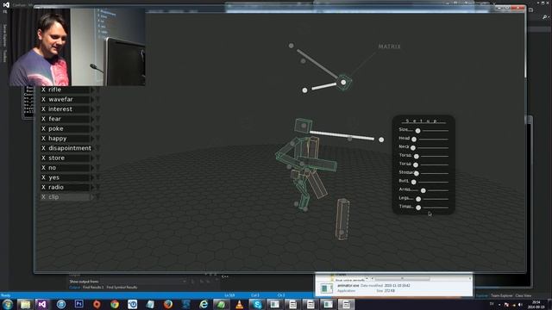Select the radio animation
552x310 pixels.
click(56, 188)
